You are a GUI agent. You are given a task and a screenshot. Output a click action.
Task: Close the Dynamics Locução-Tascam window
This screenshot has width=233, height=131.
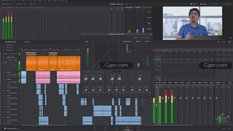coord(82,34)
